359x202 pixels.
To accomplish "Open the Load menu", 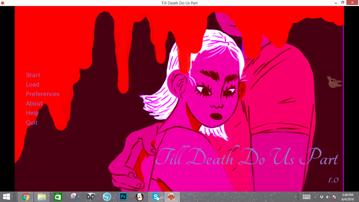I will tap(33, 85).
